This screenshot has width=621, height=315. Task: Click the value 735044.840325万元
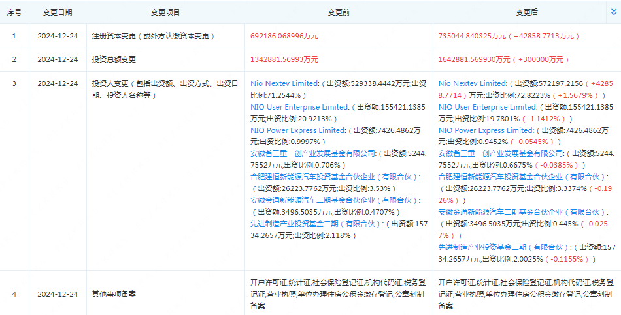473,36
